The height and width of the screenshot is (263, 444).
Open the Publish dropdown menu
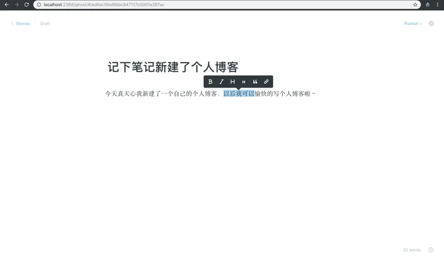tap(412, 23)
